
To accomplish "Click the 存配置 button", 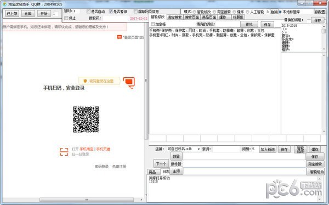I will (x=320, y=12).
